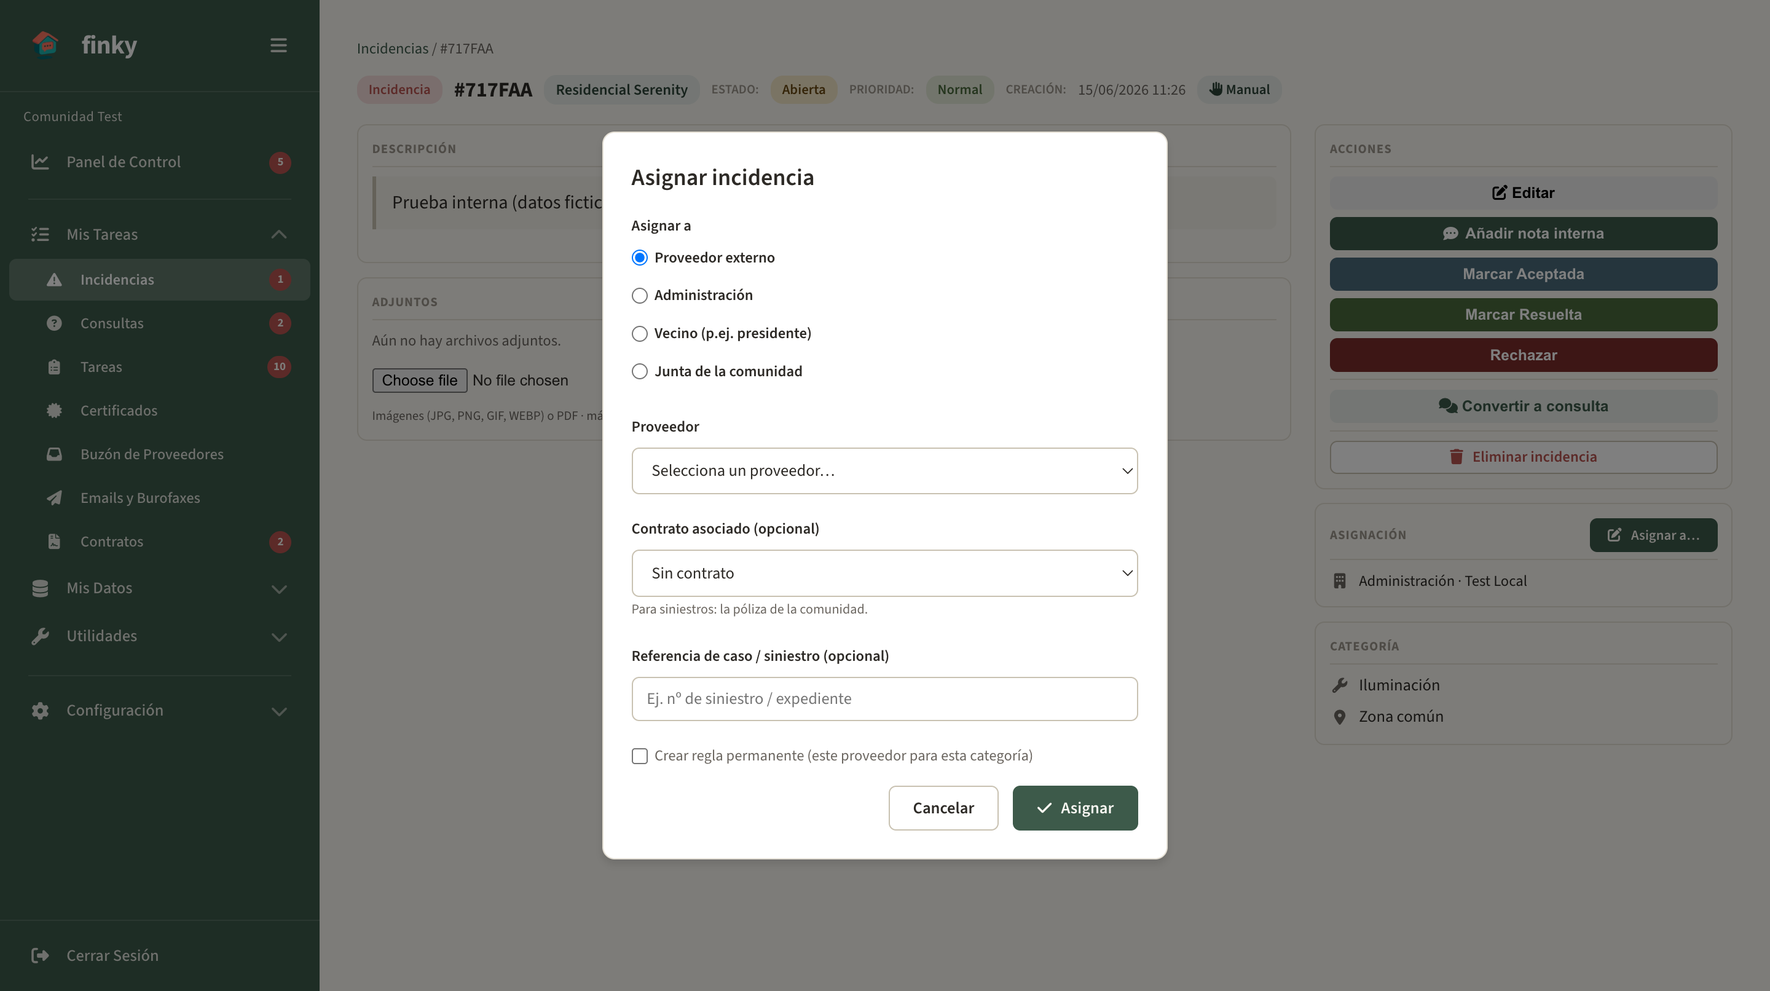
Task: Click the Consultas question mark icon
Action: pos(54,323)
